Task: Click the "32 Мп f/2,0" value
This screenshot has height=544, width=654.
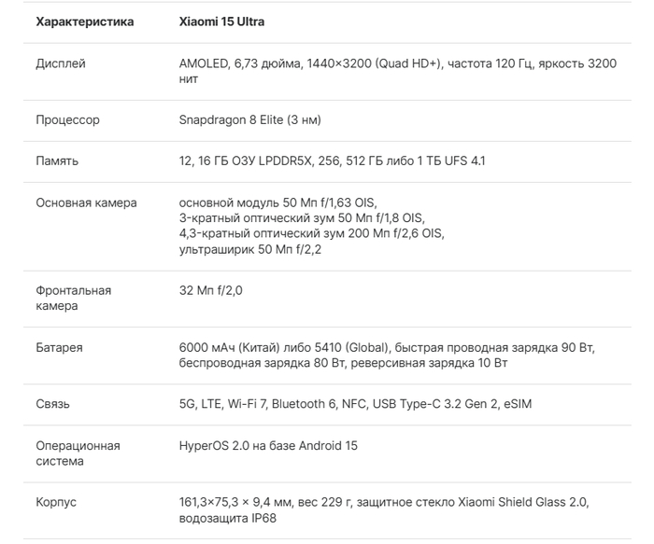Action: [210, 291]
